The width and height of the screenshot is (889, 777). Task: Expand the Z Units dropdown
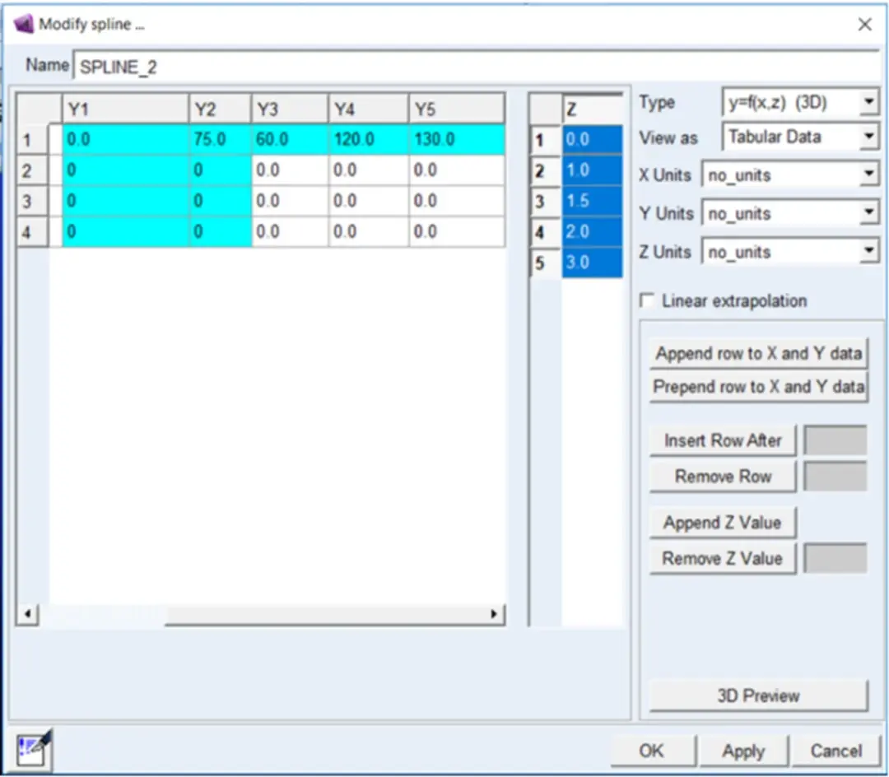(789, 252)
